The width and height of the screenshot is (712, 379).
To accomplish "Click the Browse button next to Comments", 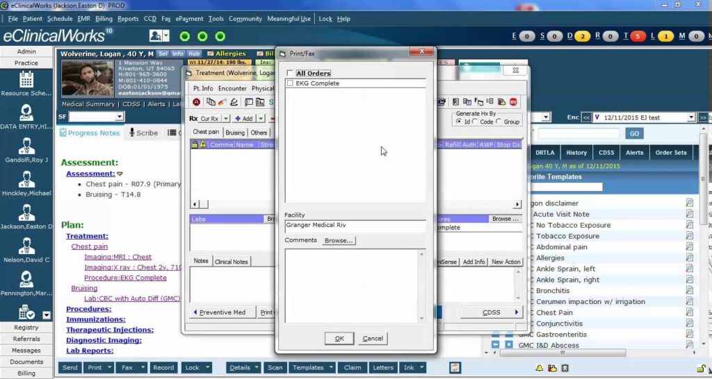I will tap(339, 240).
